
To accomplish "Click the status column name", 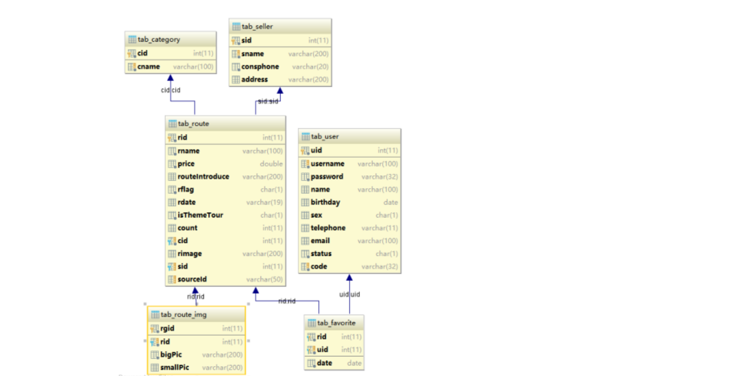I will tap(321, 254).
